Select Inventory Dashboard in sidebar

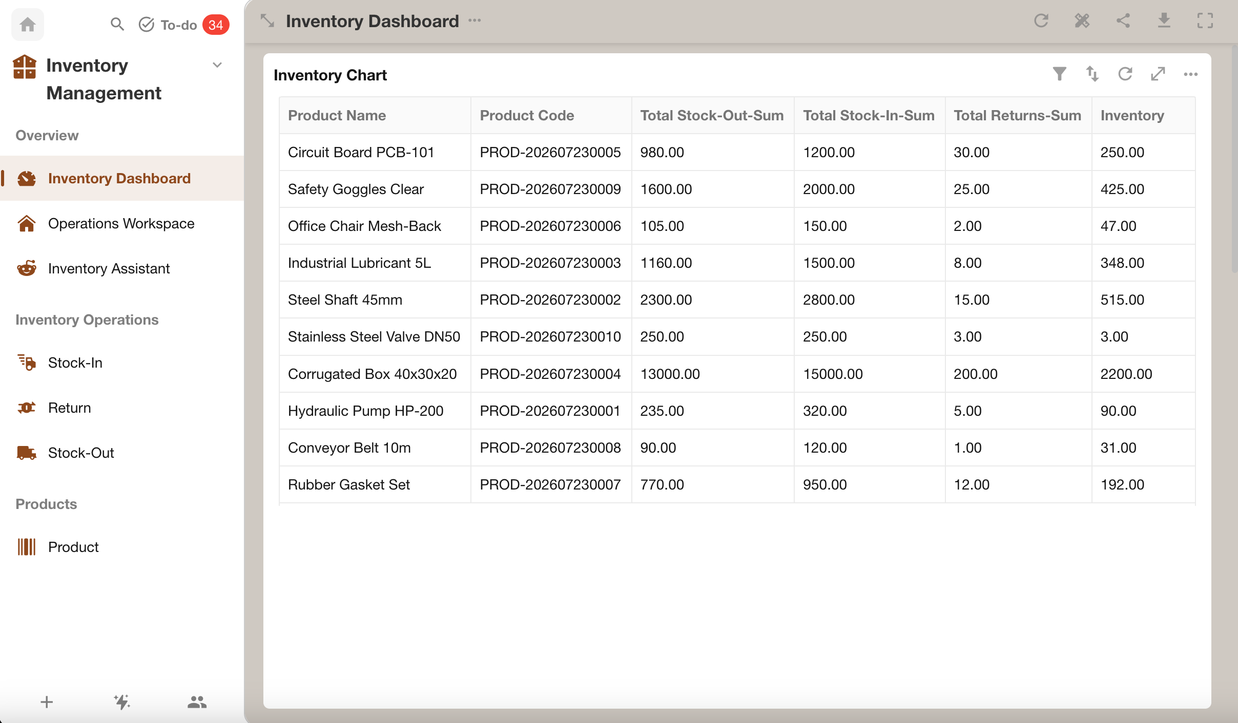[122, 178]
